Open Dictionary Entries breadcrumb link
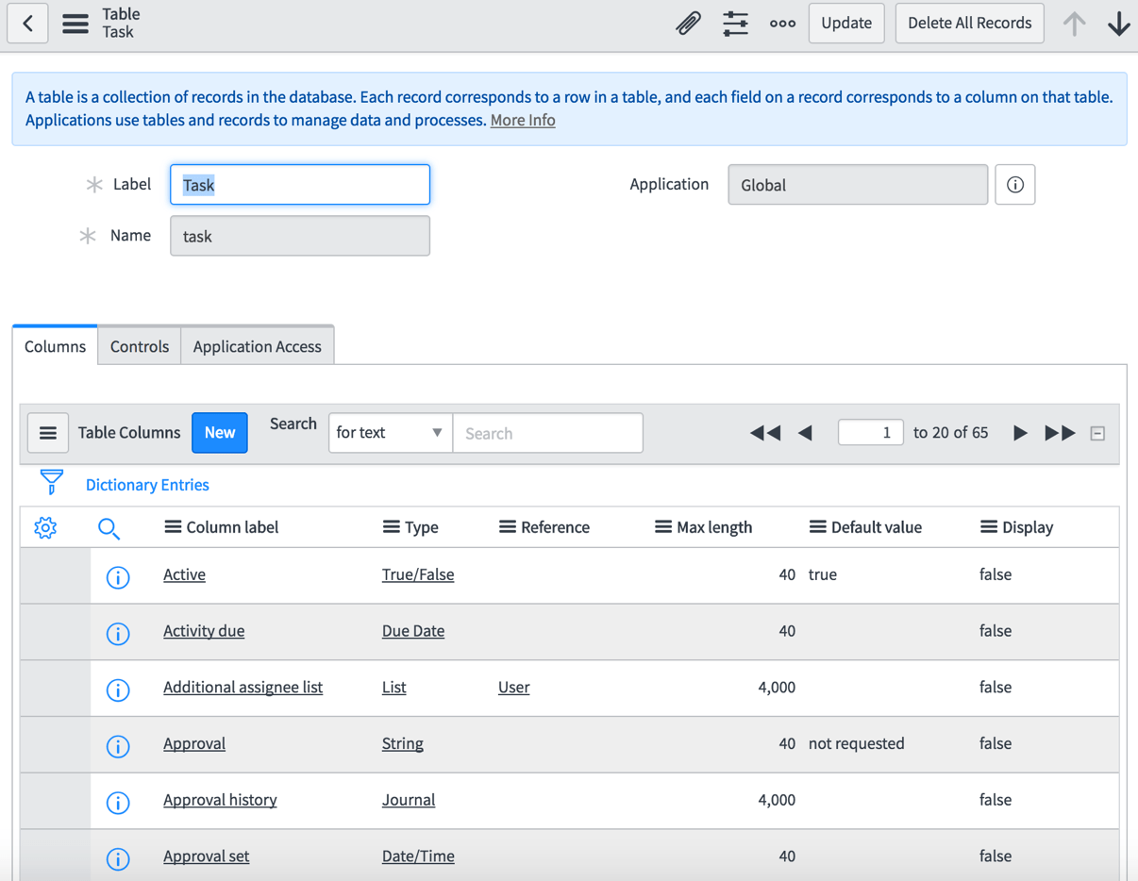This screenshot has width=1138, height=881. click(x=147, y=485)
